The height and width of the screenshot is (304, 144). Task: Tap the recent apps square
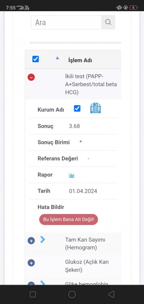(x=33, y=294)
